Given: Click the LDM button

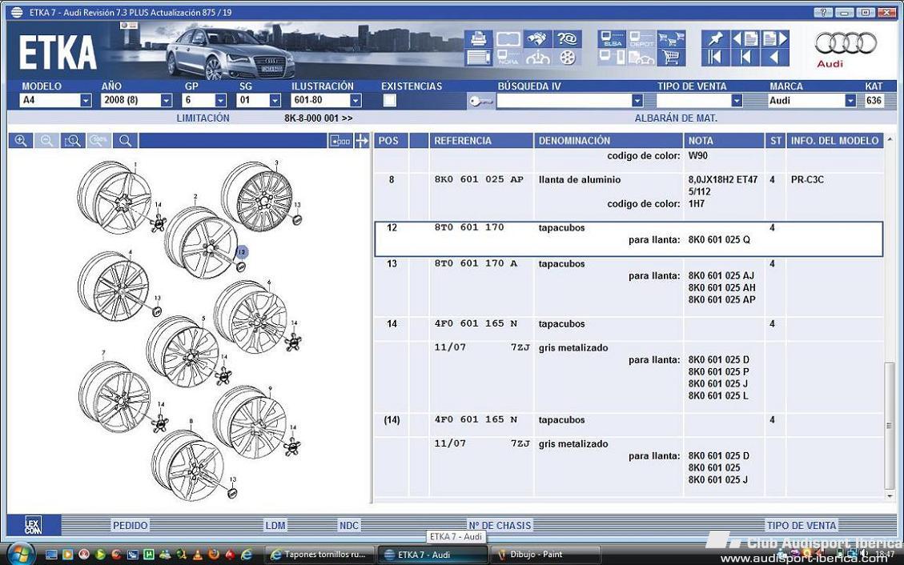Looking at the screenshot, I should pos(275,525).
